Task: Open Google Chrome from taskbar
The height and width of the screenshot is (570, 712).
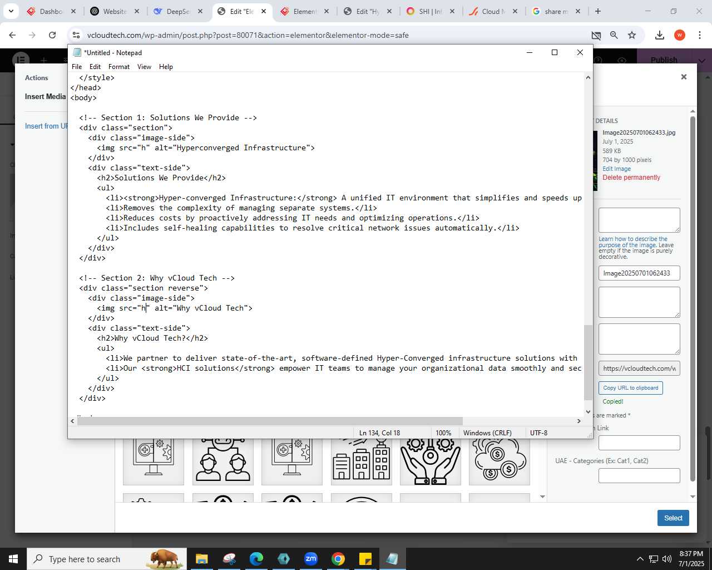Action: pos(338,559)
